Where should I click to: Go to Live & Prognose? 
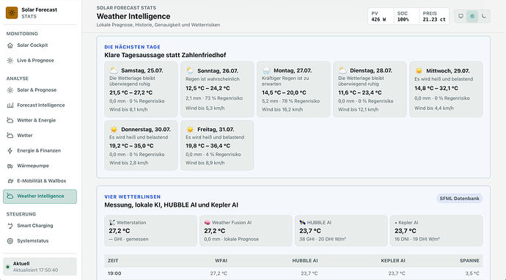40,61
